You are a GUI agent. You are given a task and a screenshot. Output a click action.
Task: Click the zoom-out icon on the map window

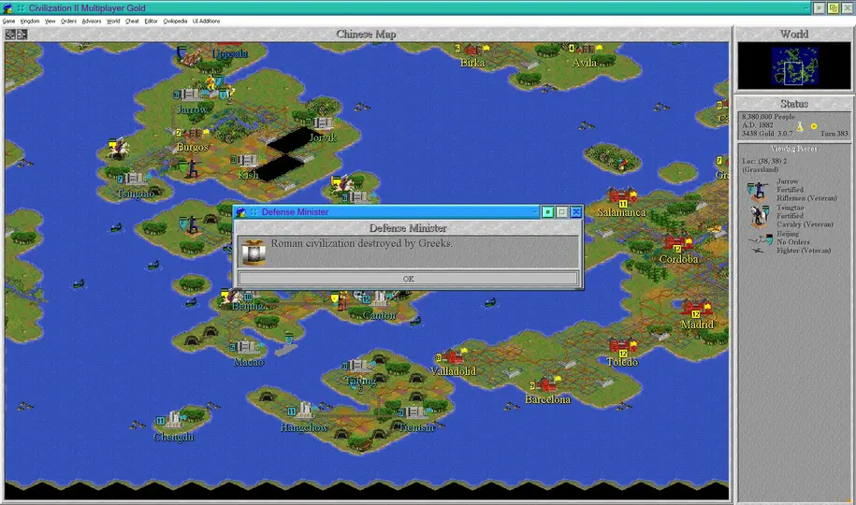(x=22, y=34)
